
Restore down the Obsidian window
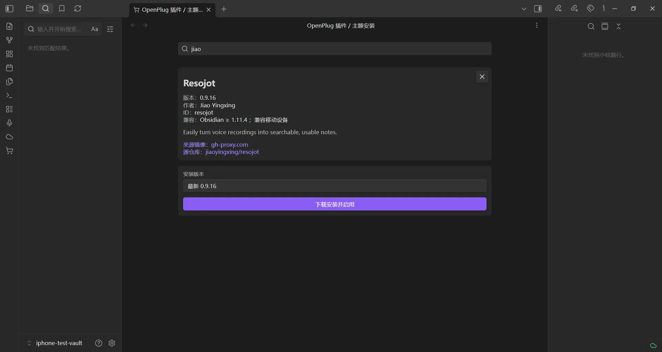pyautogui.click(x=633, y=9)
